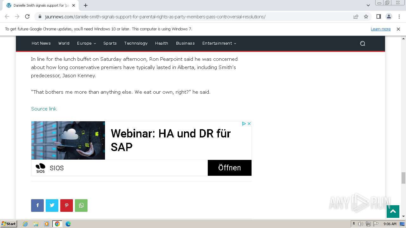Click the back-to-top arrow button
This screenshot has width=406, height=228.
pyautogui.click(x=393, y=212)
